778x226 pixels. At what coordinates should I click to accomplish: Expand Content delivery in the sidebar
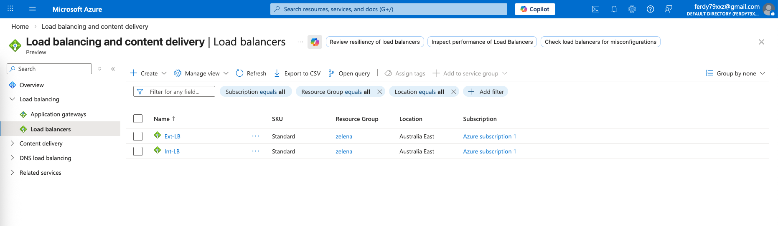tap(41, 143)
